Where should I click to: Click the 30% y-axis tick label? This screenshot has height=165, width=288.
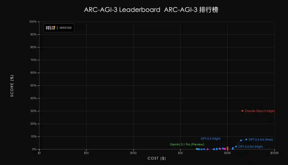[33, 111]
